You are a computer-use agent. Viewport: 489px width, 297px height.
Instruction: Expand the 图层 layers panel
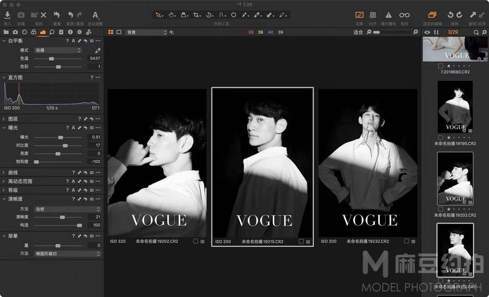(3, 119)
